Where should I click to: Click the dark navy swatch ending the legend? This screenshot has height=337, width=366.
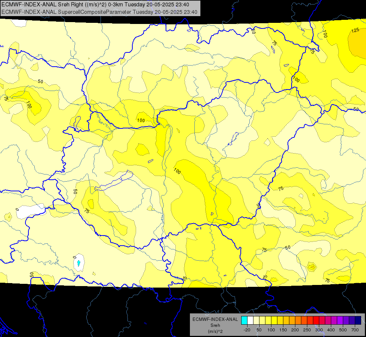(358, 320)
